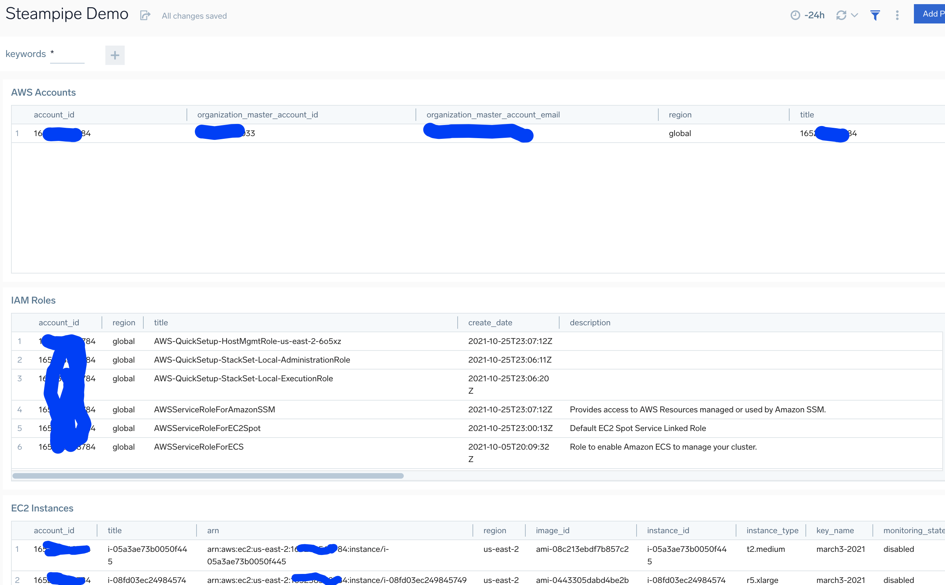Open the three-dot more options menu

pos(897,15)
